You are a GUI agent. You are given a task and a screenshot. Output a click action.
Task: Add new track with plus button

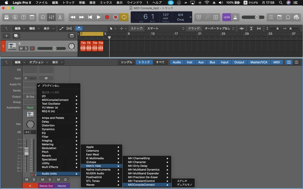[7, 36]
